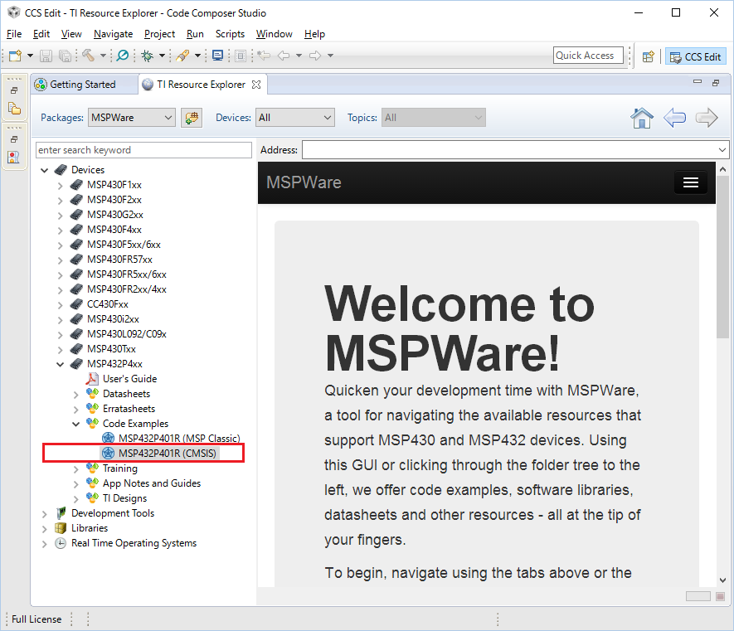Open the Scripts menu
Screen dimensions: 734x631
230,34
